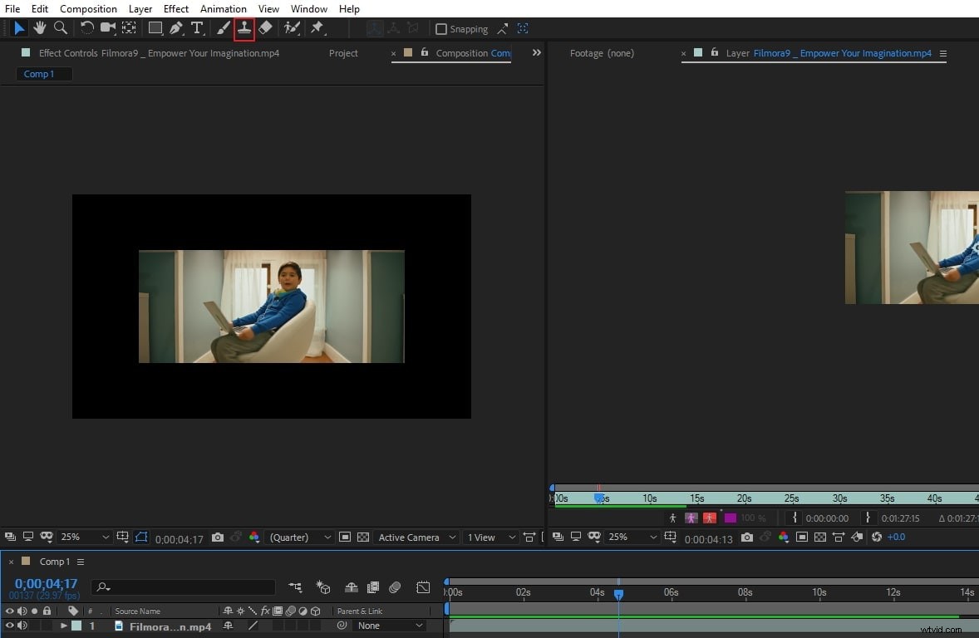Open the Active Camera view dropdown
Viewport: 979px width, 638px height.
[x=416, y=537]
